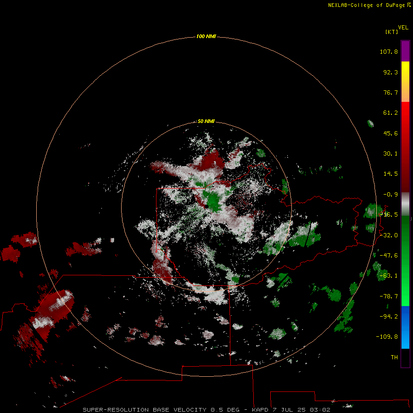This screenshot has height=413, width=413.
Task: Select the 50 NMI range ring label
Action: click(x=206, y=121)
